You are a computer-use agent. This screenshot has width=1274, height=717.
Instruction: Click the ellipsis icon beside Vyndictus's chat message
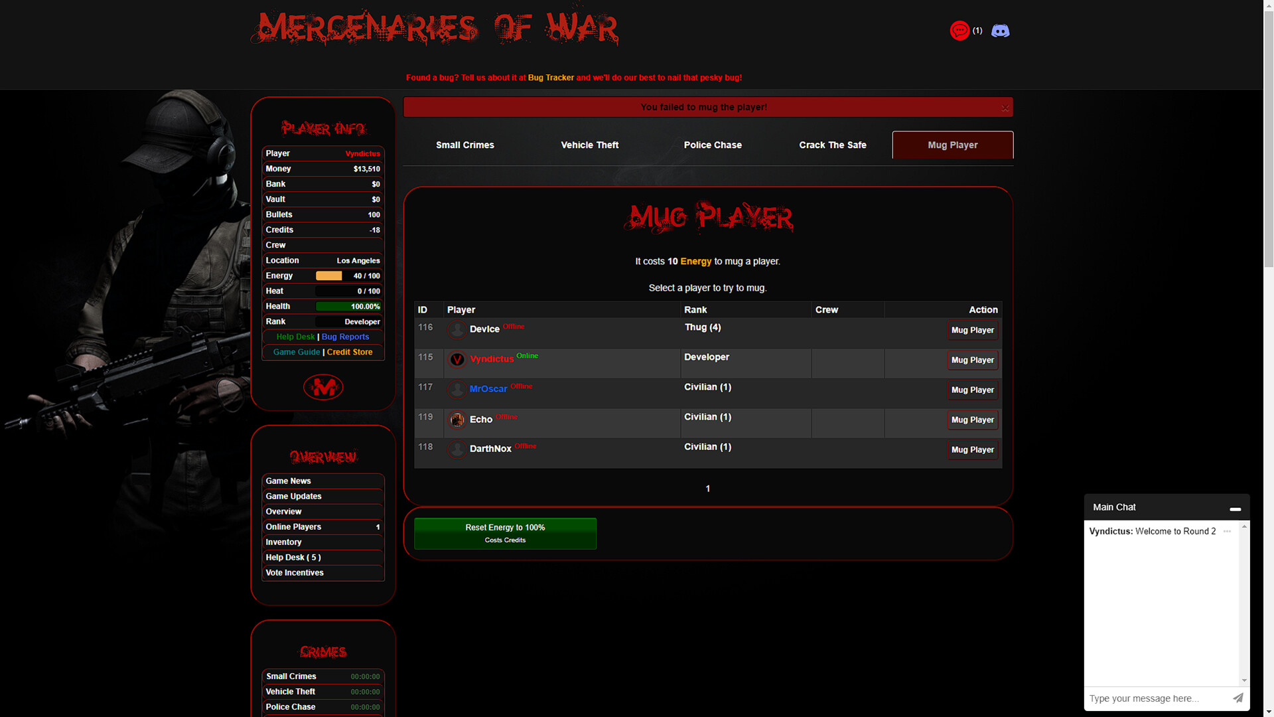(x=1227, y=531)
